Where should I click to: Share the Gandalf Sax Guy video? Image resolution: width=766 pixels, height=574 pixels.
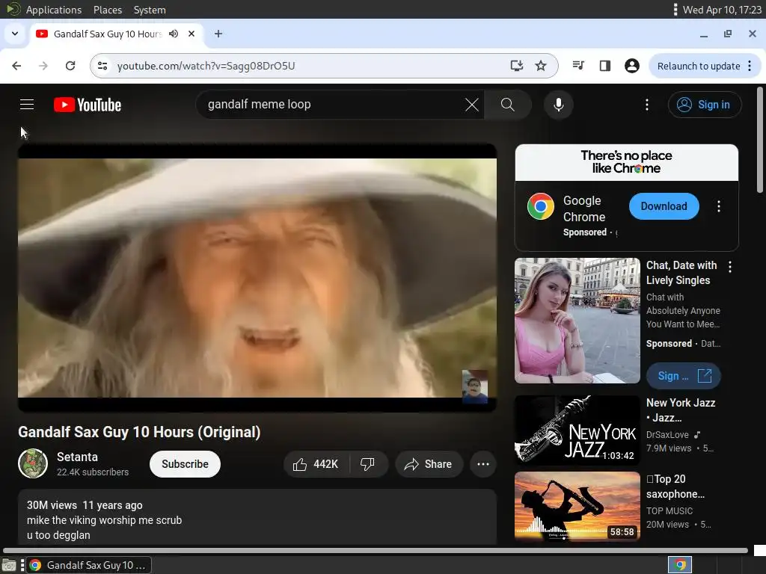click(429, 464)
